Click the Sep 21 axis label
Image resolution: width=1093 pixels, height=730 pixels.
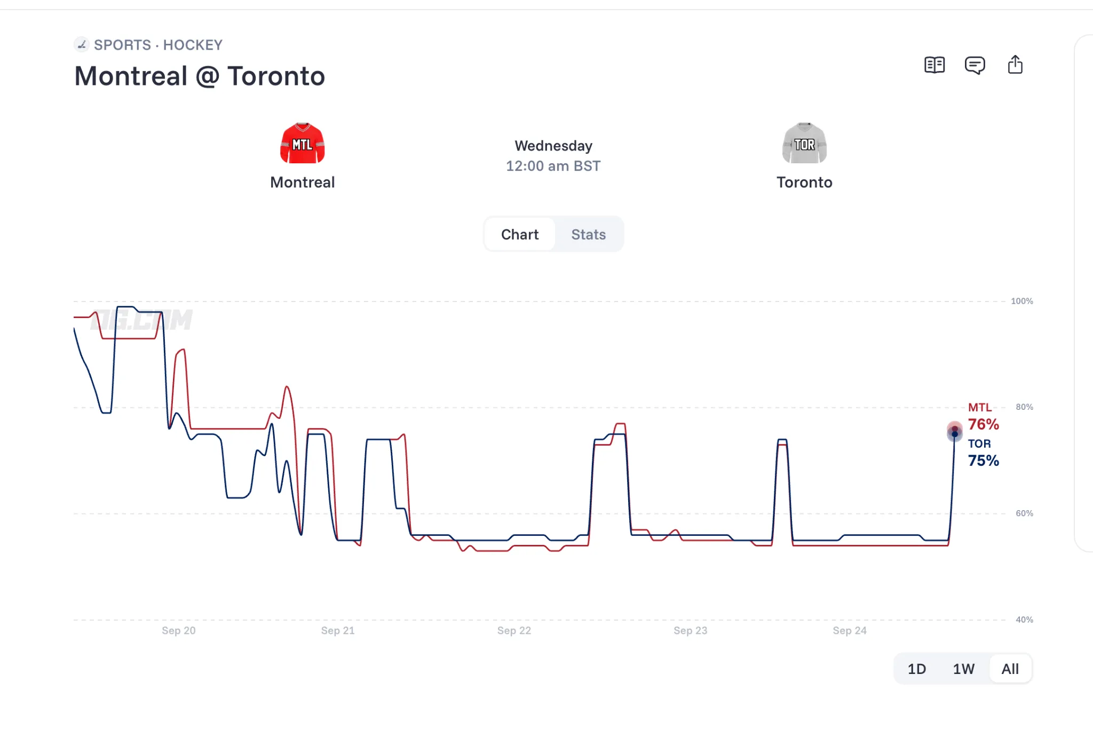pos(338,630)
